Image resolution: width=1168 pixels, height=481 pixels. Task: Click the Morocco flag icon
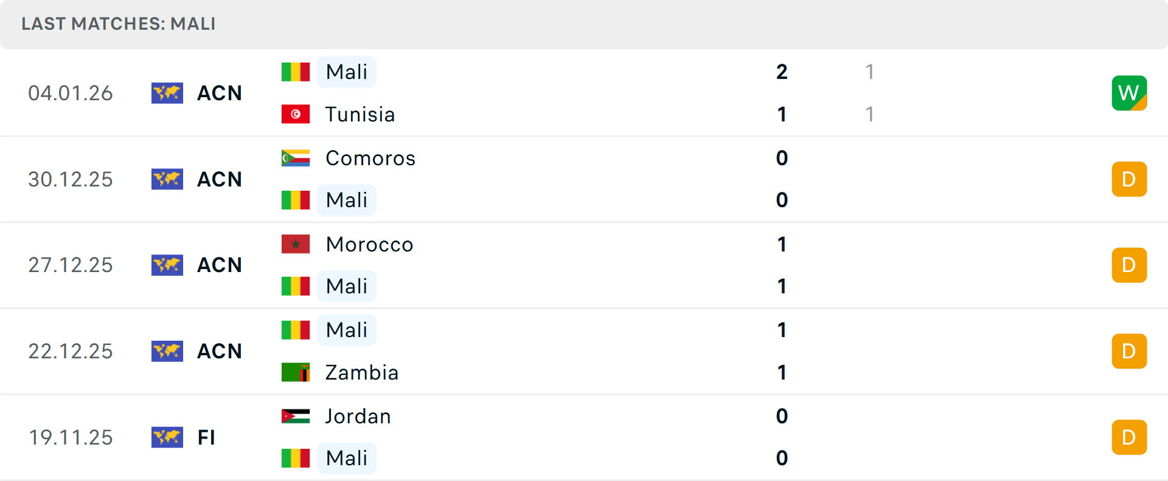[296, 244]
